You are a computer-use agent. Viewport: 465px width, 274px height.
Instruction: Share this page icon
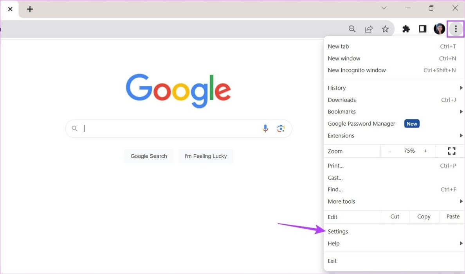(x=369, y=29)
